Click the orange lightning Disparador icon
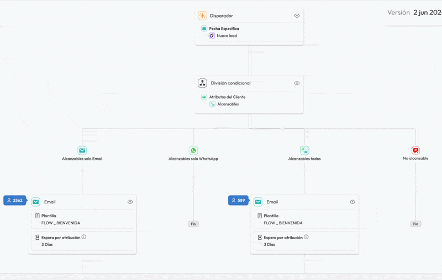 pyautogui.click(x=202, y=16)
